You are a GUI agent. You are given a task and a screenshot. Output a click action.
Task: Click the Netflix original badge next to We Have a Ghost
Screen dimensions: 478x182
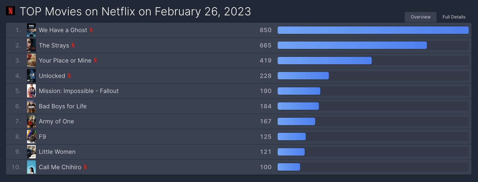tap(91, 30)
